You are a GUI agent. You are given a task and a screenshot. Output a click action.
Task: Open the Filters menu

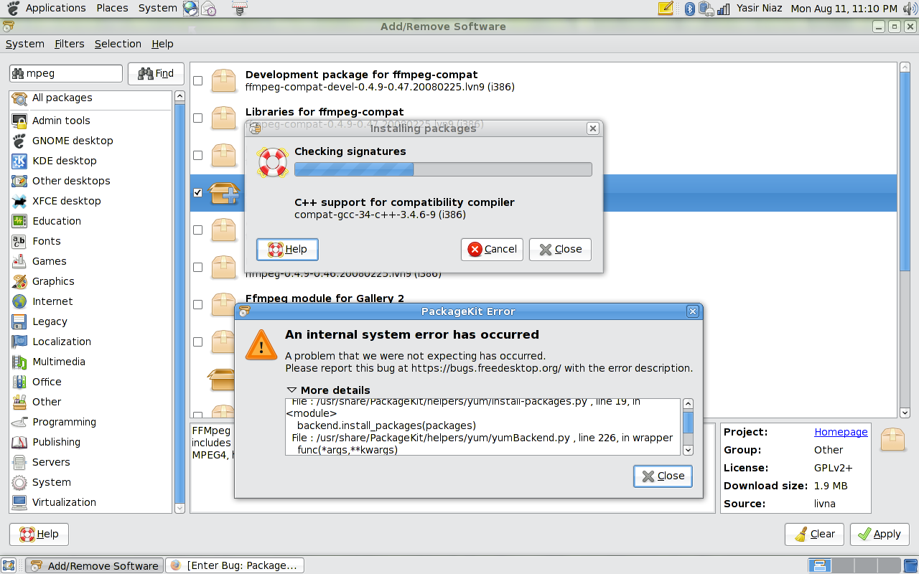tap(69, 44)
